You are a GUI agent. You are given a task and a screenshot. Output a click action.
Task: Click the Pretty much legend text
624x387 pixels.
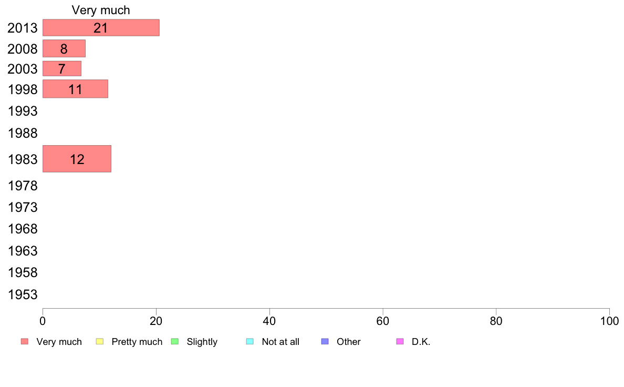pyautogui.click(x=137, y=342)
